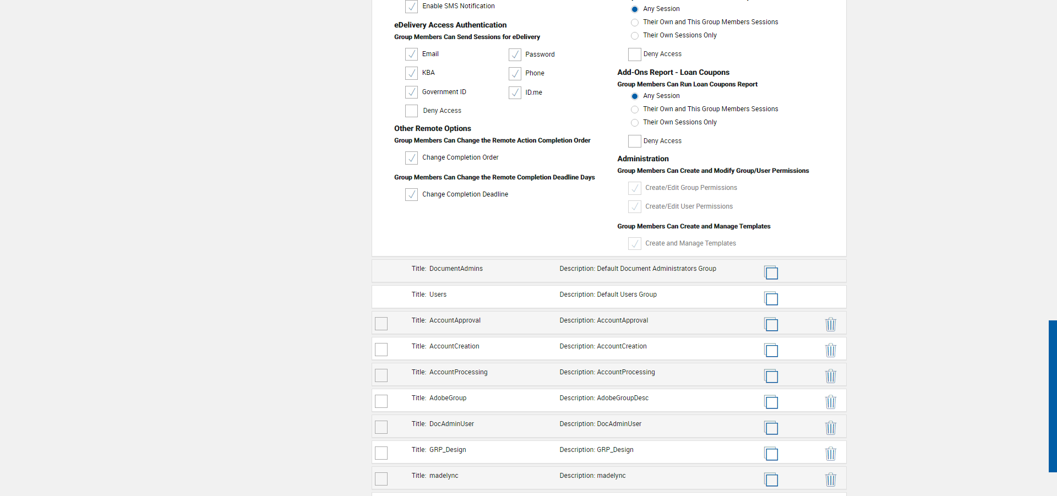Viewport: 1057px width, 496px height.
Task: Check Deny Access under eDelivery Access Authentication
Action: 411,111
